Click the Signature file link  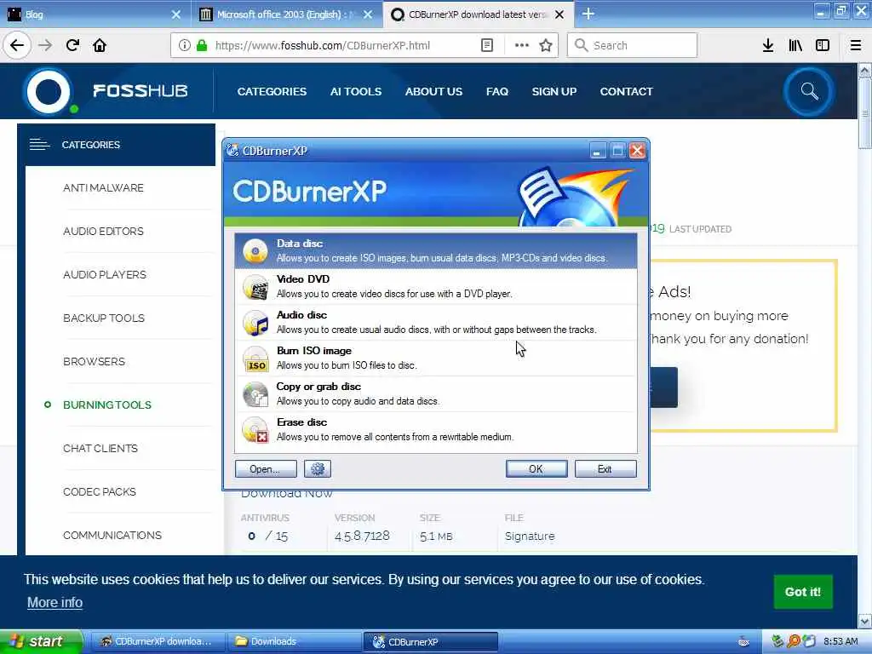click(x=530, y=536)
